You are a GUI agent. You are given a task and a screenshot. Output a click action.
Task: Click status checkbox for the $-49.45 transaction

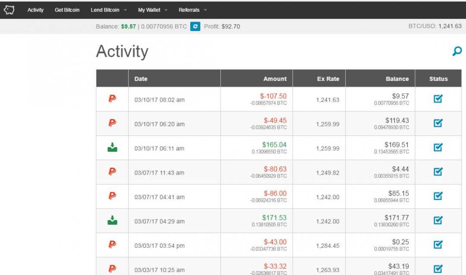tap(438, 123)
